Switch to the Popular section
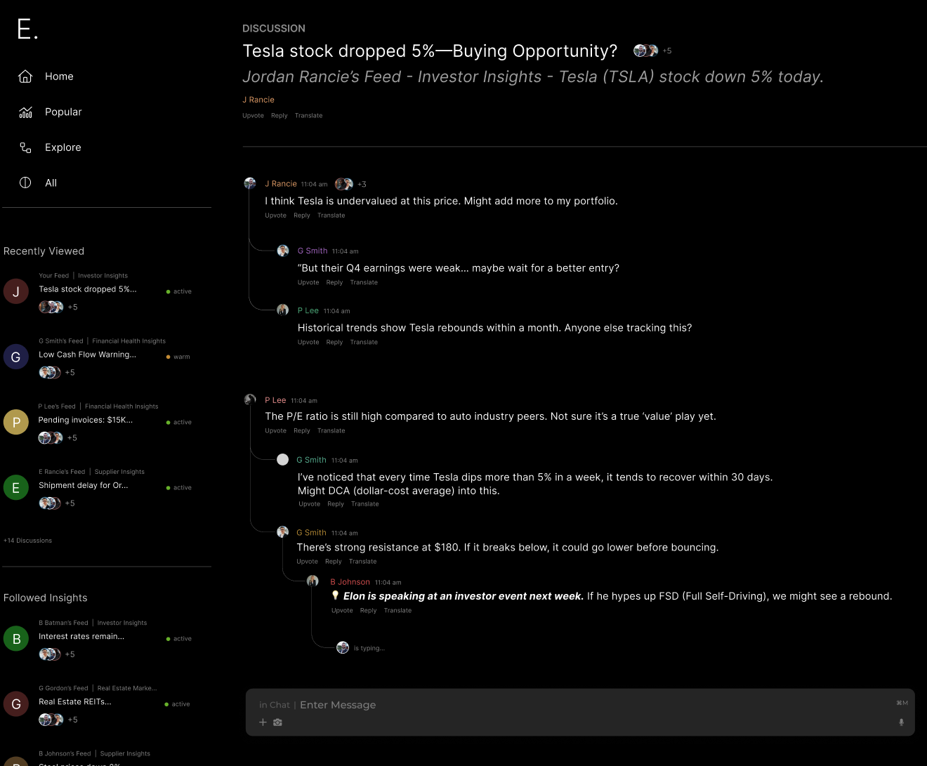 63,112
